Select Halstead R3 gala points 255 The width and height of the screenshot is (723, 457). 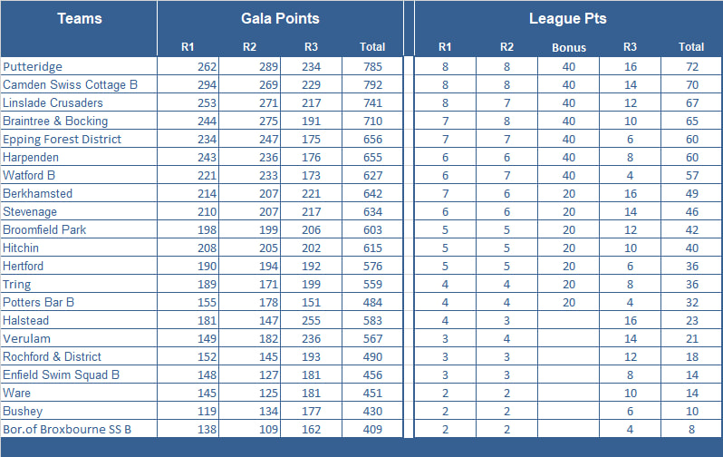point(312,320)
